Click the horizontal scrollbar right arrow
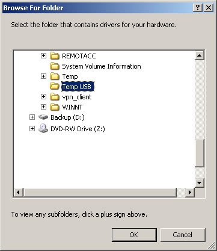217x251 pixels. [x=189, y=192]
